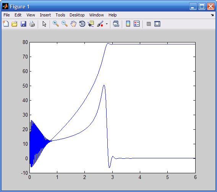Open brush color dropdown arrow

(x=107, y=24)
